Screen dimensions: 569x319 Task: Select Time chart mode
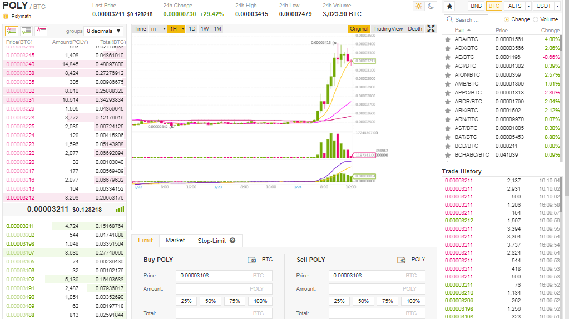(x=140, y=29)
